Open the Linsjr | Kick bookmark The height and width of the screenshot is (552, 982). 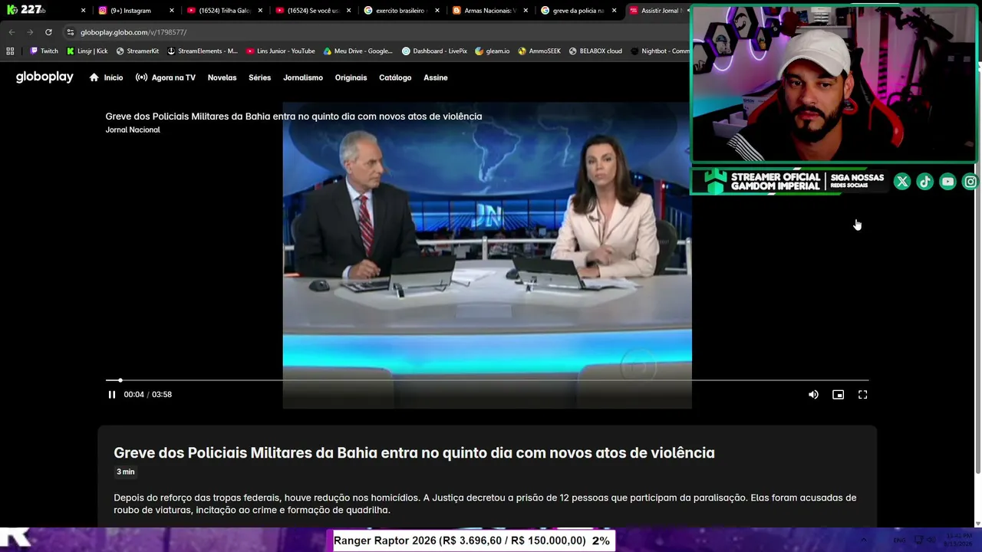87,51
